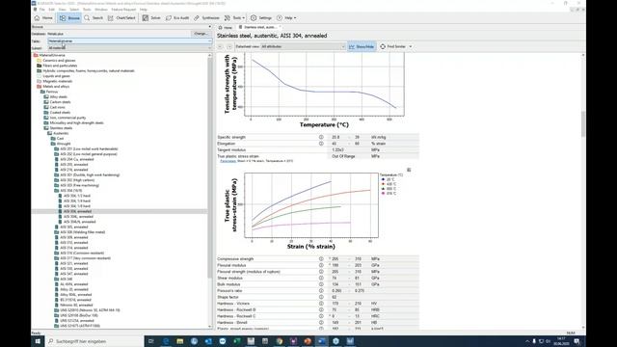Viewport: 617px width, 347px height.
Task: Open the Window menu
Action: coord(101,10)
